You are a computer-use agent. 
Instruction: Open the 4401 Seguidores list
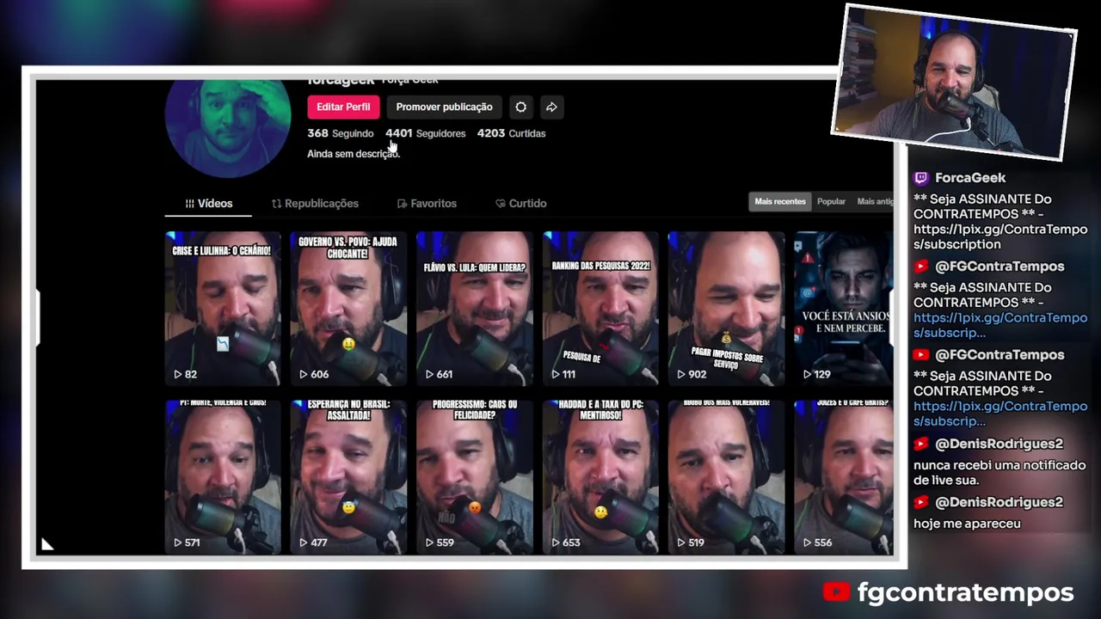click(426, 133)
